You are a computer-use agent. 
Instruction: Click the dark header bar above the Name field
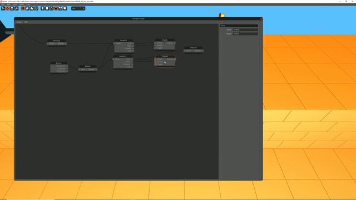239,26
